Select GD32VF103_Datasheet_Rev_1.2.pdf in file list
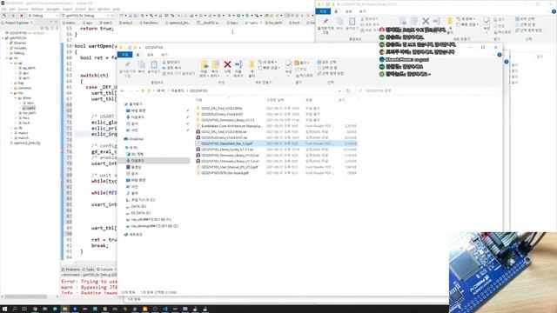 coord(276,143)
